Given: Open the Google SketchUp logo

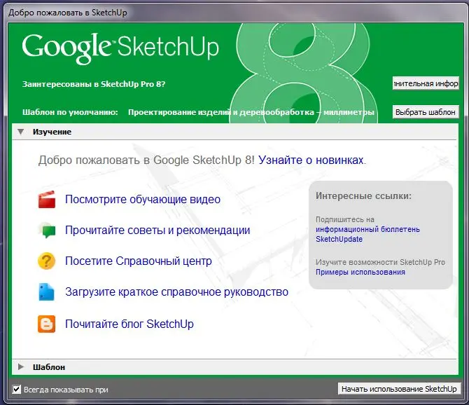Looking at the screenshot, I should tap(120, 48).
